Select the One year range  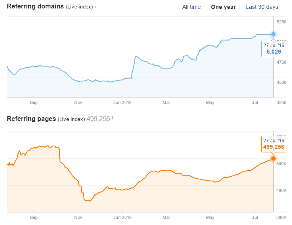[223, 7]
